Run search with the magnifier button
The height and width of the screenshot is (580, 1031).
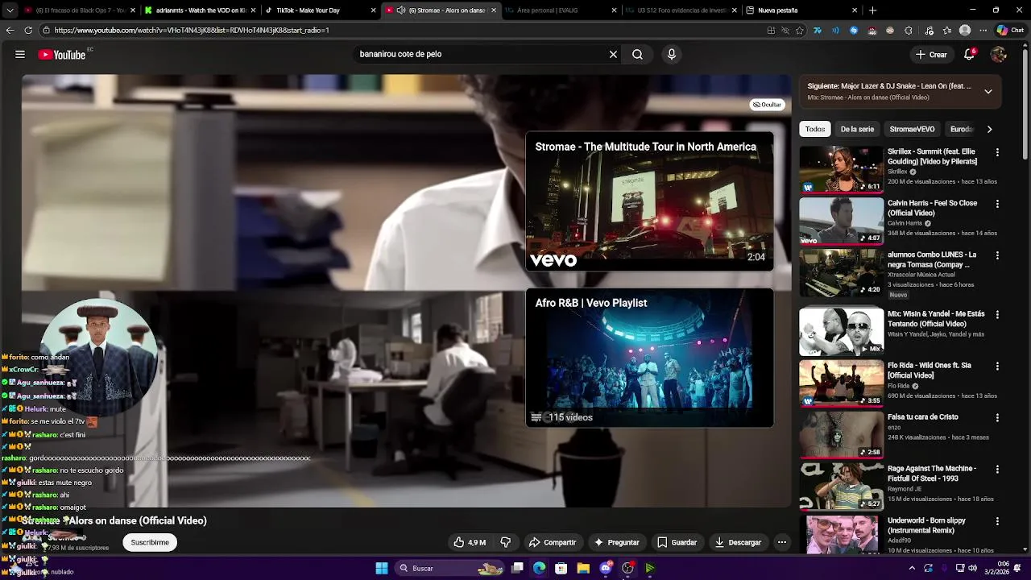pos(637,55)
